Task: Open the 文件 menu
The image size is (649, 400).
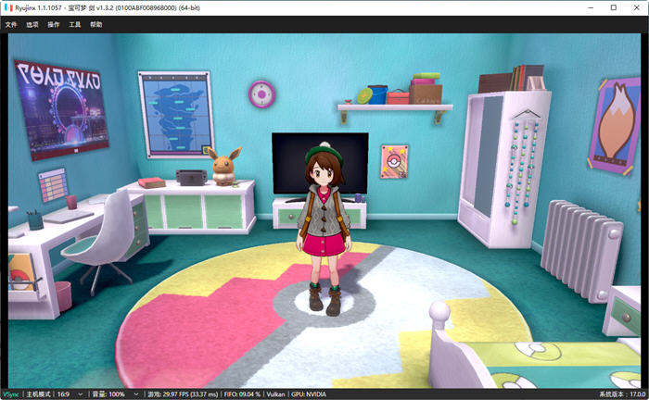Action: [x=11, y=25]
